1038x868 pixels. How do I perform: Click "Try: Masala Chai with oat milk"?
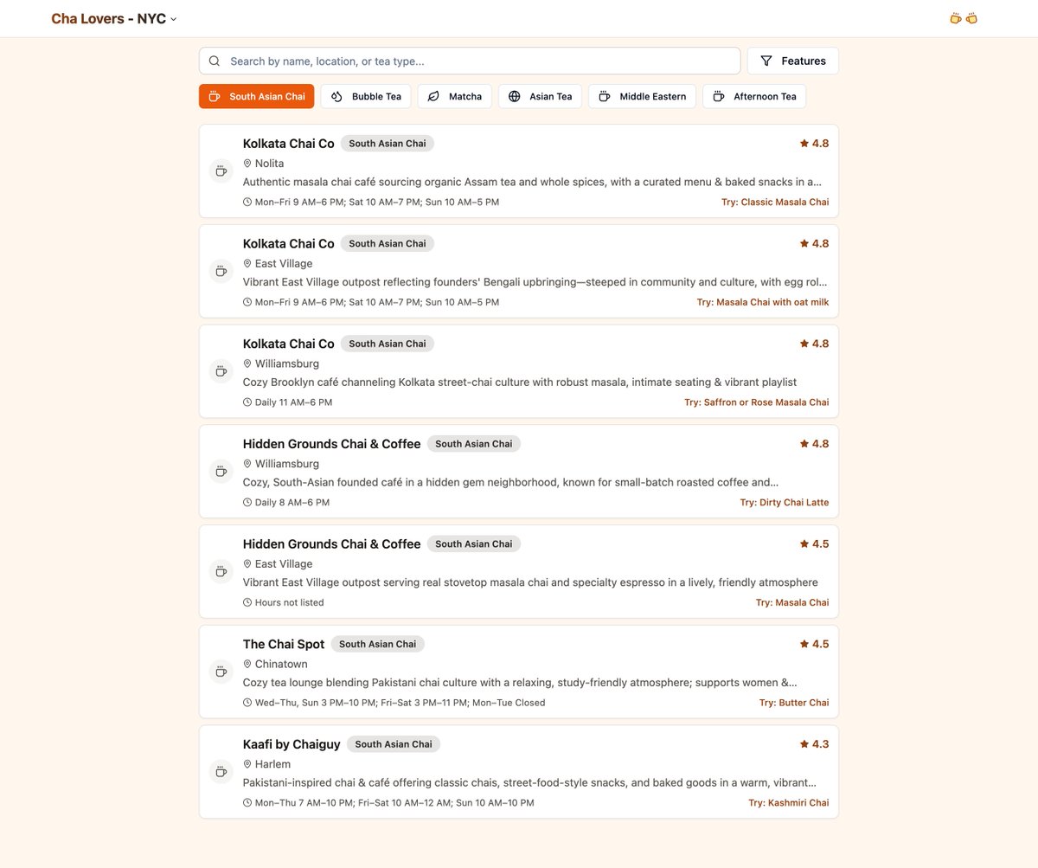click(763, 302)
